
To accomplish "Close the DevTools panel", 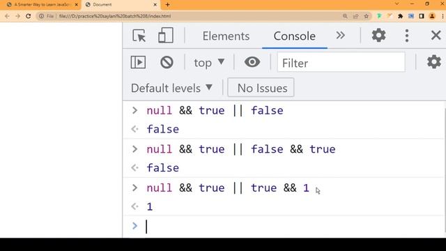I will 436,36.
